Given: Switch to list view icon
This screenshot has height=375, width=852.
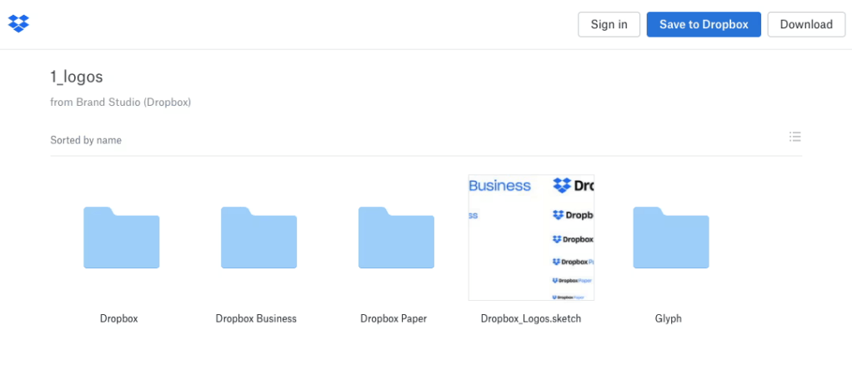Looking at the screenshot, I should (795, 137).
